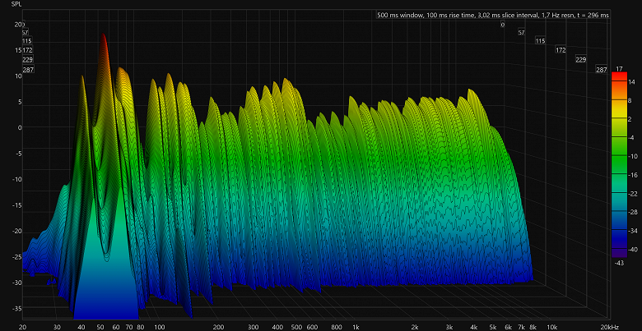Click the -16 label on the color scale
Screen dimensions: 642x331
coord(633,175)
